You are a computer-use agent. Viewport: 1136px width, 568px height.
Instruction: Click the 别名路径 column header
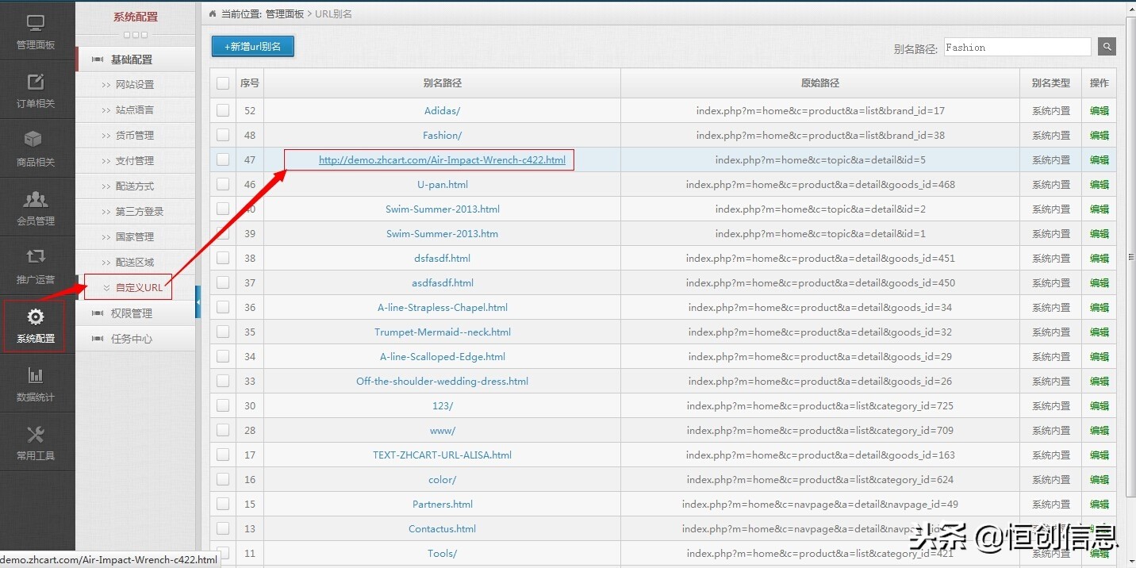point(442,83)
